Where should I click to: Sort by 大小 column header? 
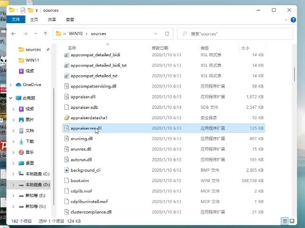click(245, 48)
